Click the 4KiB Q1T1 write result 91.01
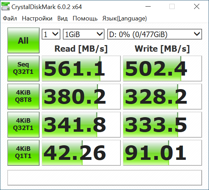 click(162, 153)
